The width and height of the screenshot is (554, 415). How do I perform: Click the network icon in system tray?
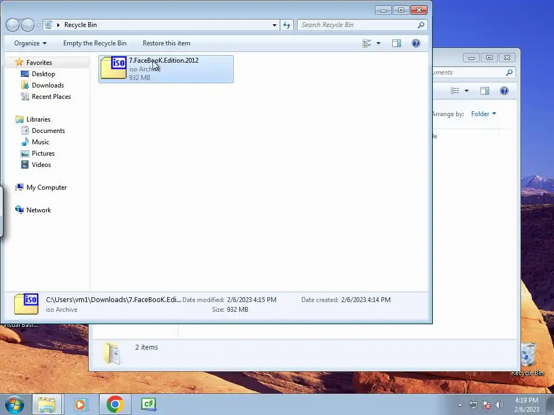tap(473, 405)
